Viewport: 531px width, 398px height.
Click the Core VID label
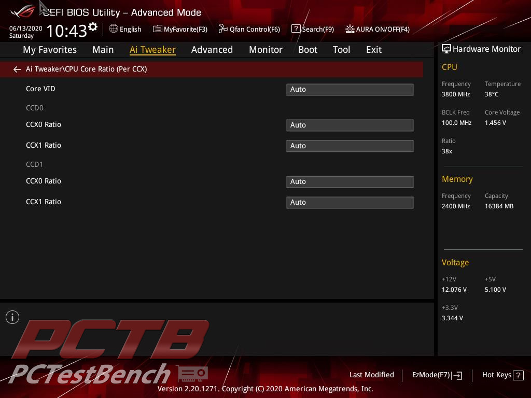[40, 89]
